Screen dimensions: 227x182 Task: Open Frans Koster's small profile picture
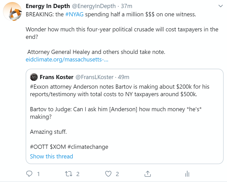(34, 77)
